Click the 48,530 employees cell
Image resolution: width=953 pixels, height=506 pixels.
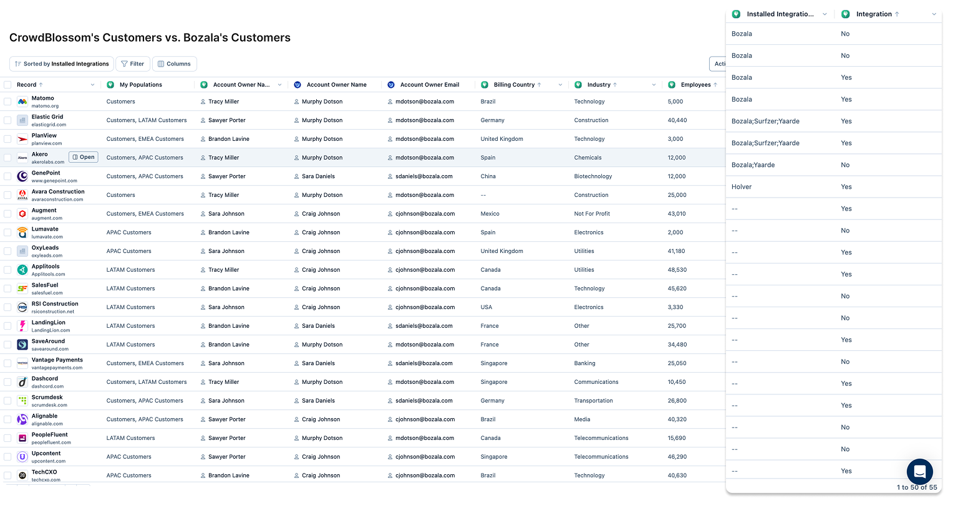(677, 270)
